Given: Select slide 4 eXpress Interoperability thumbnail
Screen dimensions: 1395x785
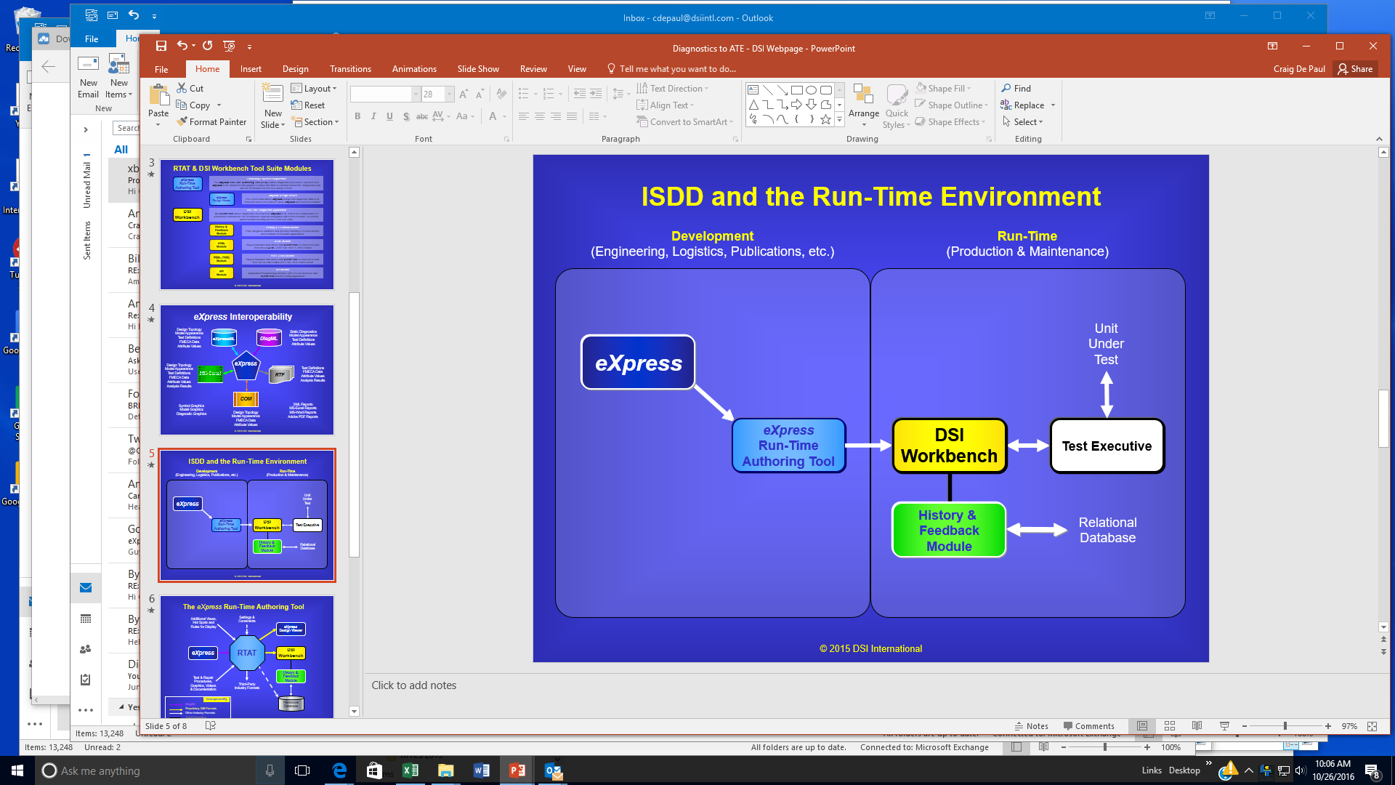Looking at the screenshot, I should (x=246, y=370).
